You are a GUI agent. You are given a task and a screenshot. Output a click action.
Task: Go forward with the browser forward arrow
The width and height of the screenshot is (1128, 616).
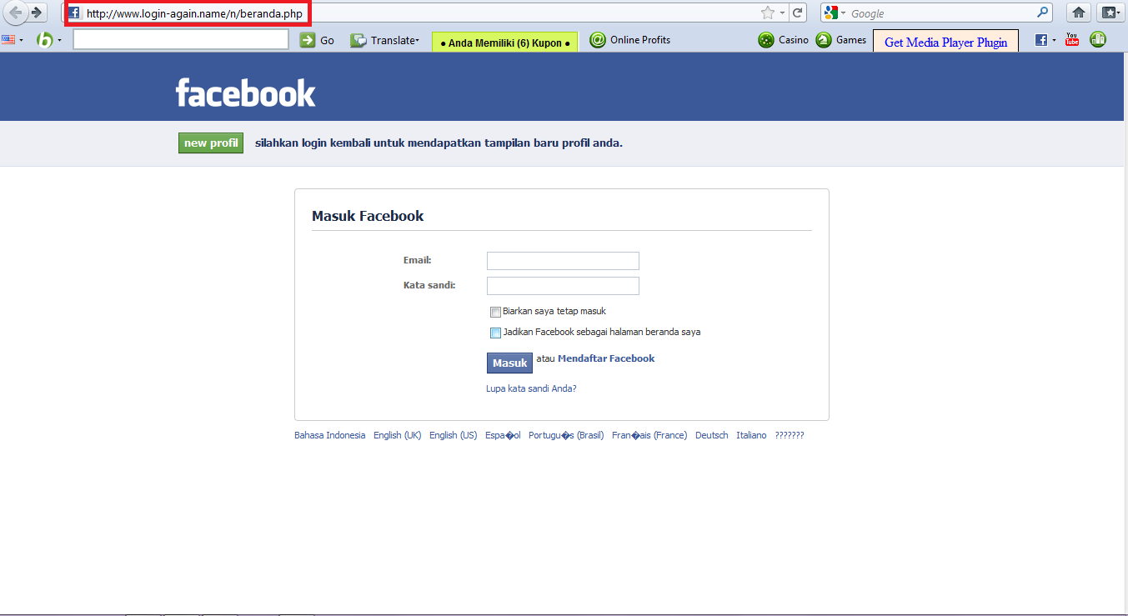(37, 13)
